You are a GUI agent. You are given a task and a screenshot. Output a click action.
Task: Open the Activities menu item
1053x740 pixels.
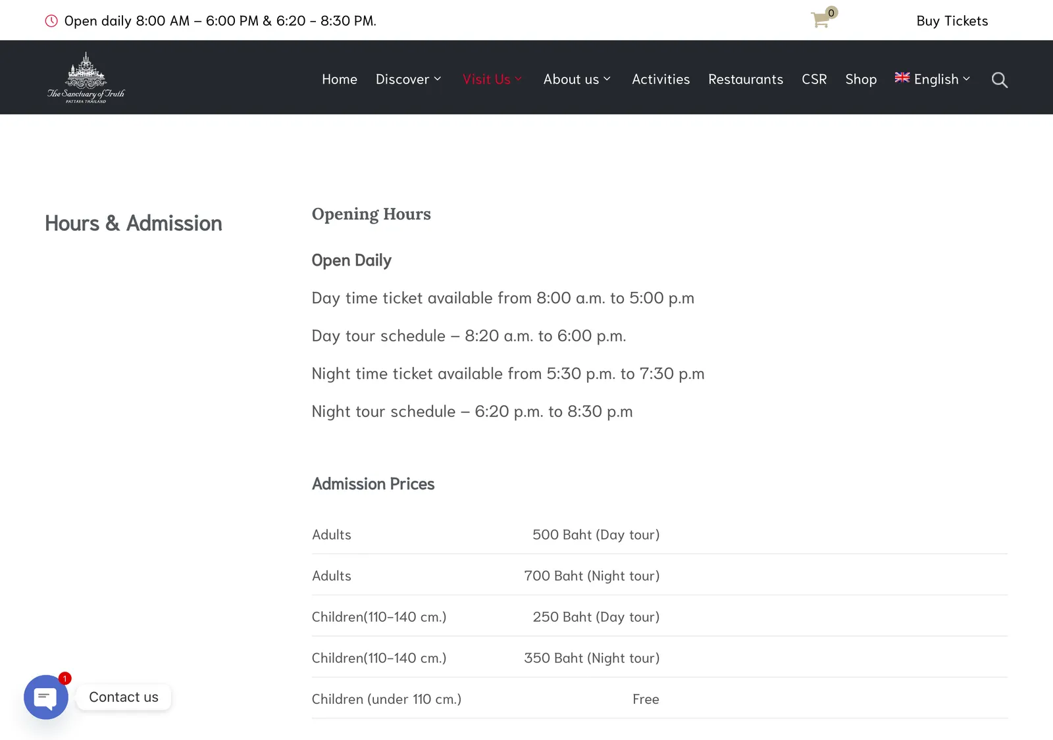(661, 79)
